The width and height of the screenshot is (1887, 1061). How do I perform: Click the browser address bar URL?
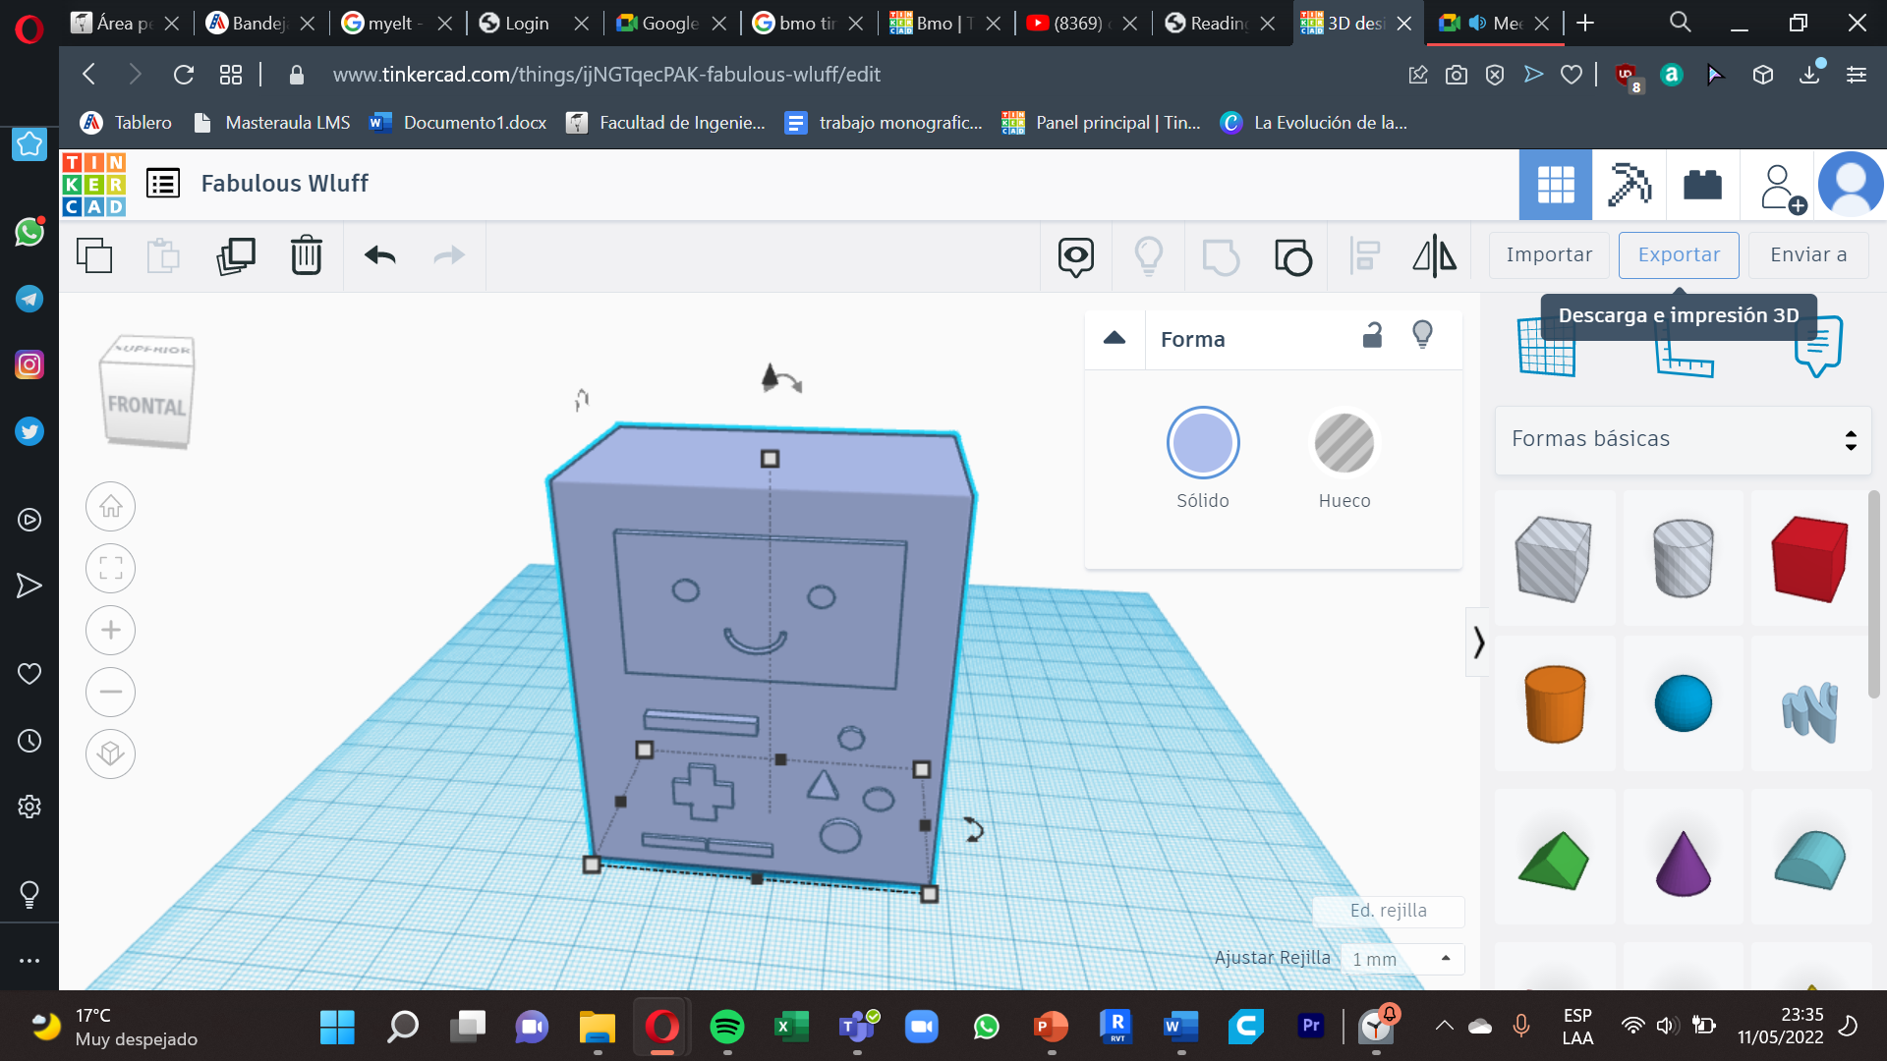pos(606,75)
